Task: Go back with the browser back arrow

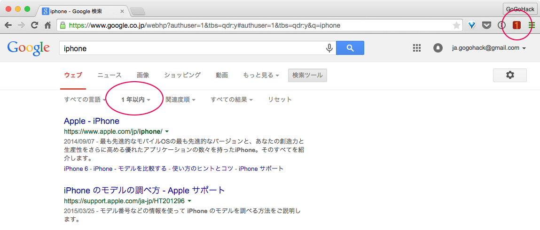Action: 8,25
